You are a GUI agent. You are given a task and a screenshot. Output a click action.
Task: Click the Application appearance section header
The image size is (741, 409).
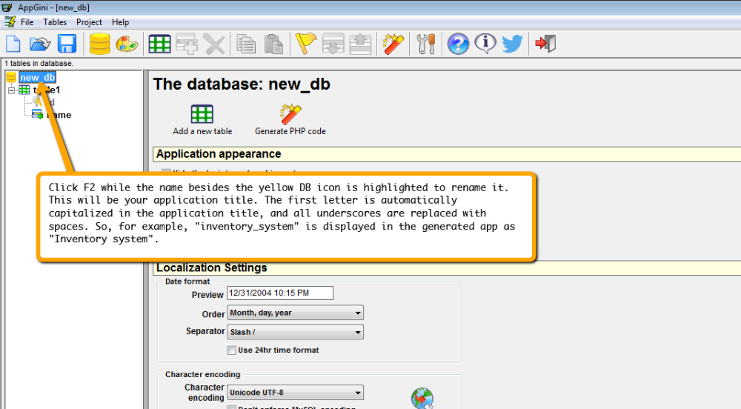click(447, 154)
